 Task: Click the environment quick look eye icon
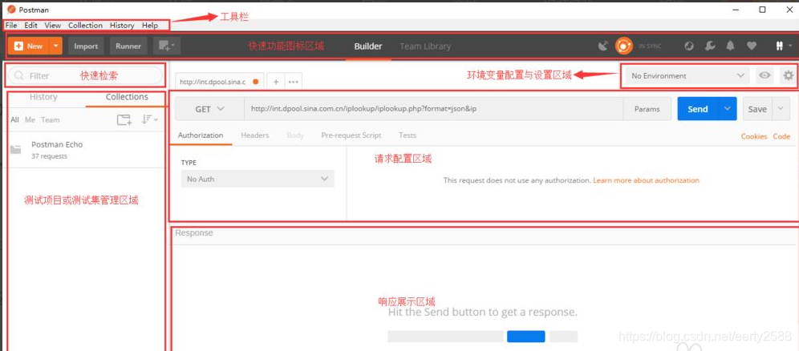pos(765,76)
